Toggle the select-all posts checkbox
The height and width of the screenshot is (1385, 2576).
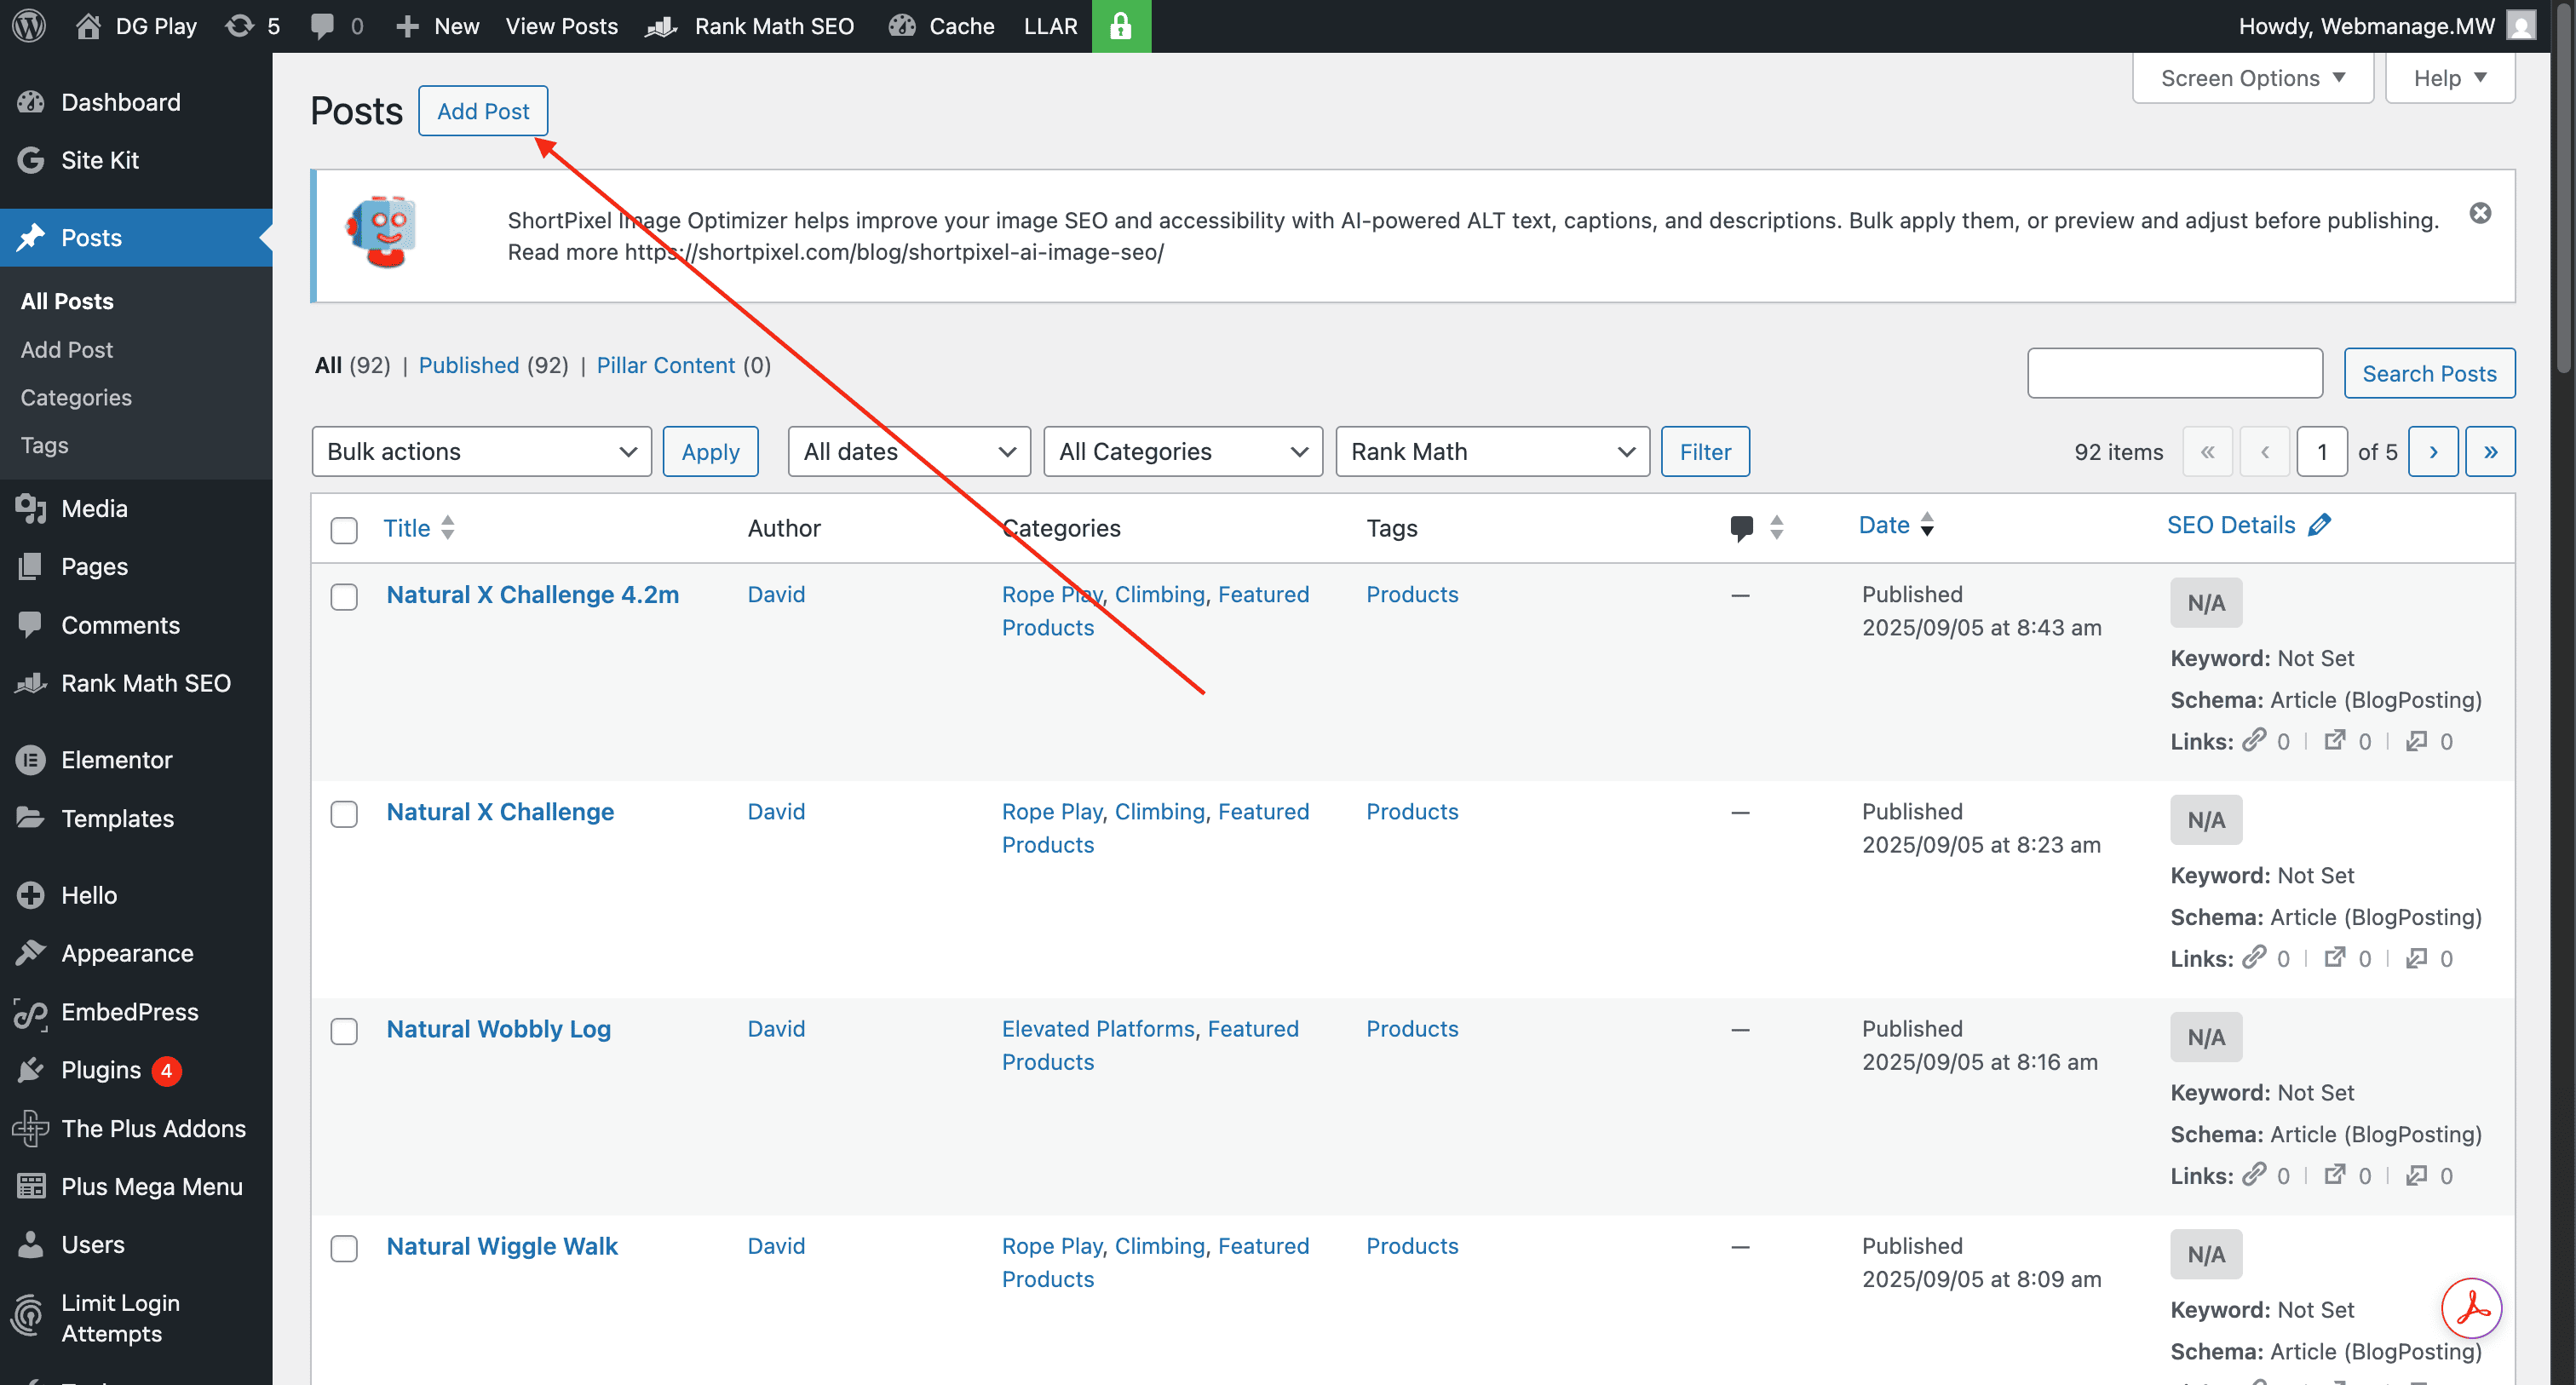click(x=344, y=530)
